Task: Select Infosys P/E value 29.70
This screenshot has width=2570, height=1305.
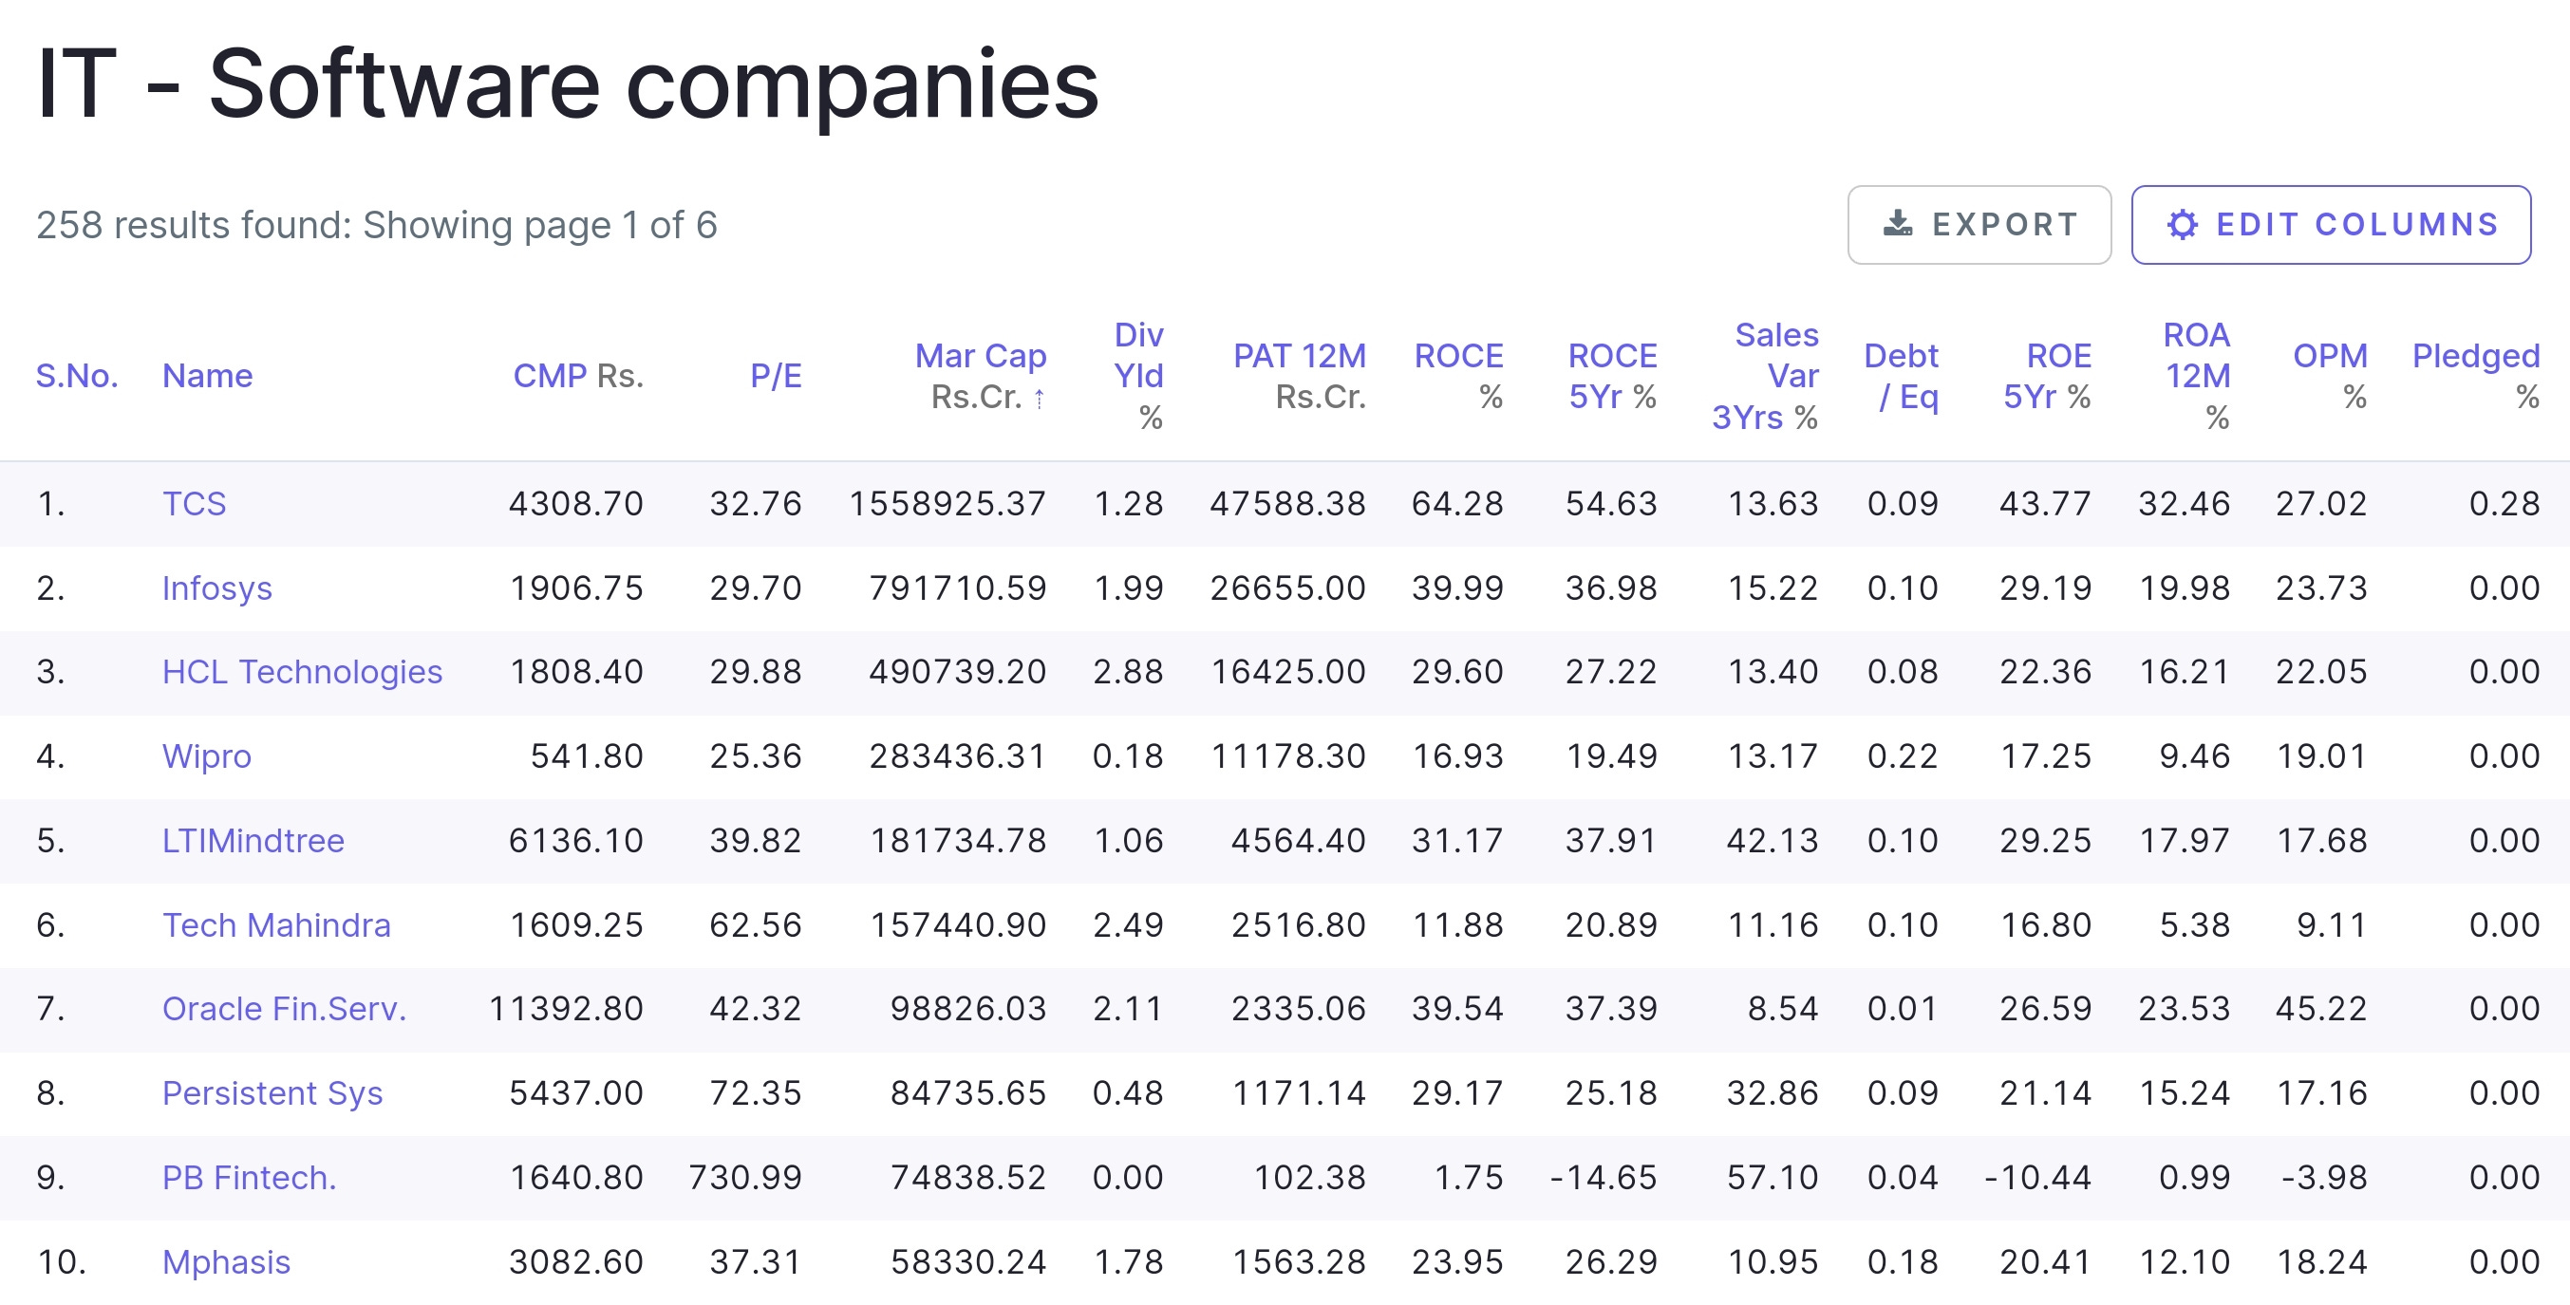Action: 757,587
